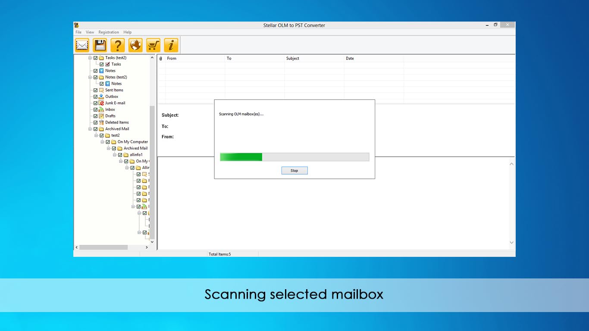Open the Help menu
Image resolution: width=589 pixels, height=331 pixels.
[x=127, y=32]
